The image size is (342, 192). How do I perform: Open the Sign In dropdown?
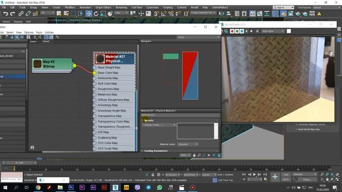tap(283, 7)
